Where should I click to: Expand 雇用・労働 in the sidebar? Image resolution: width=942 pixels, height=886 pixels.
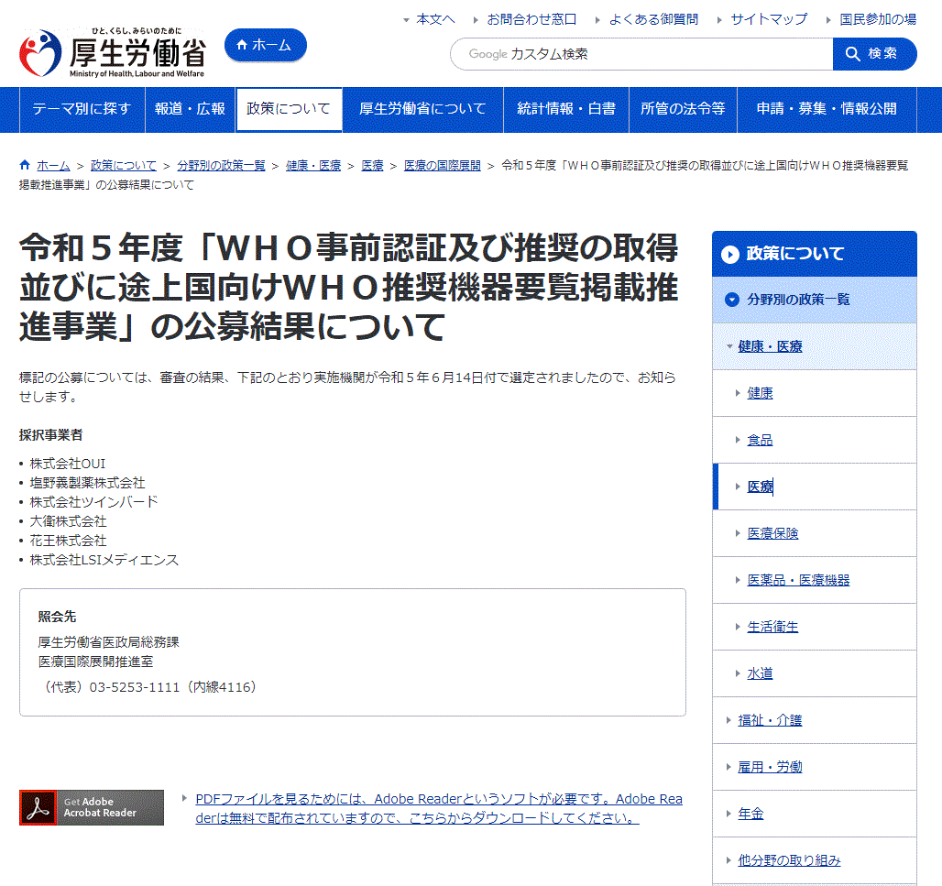click(770, 767)
